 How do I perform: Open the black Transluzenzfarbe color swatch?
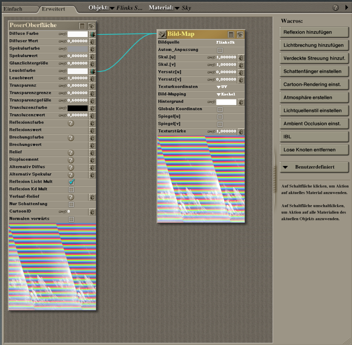tap(78, 108)
